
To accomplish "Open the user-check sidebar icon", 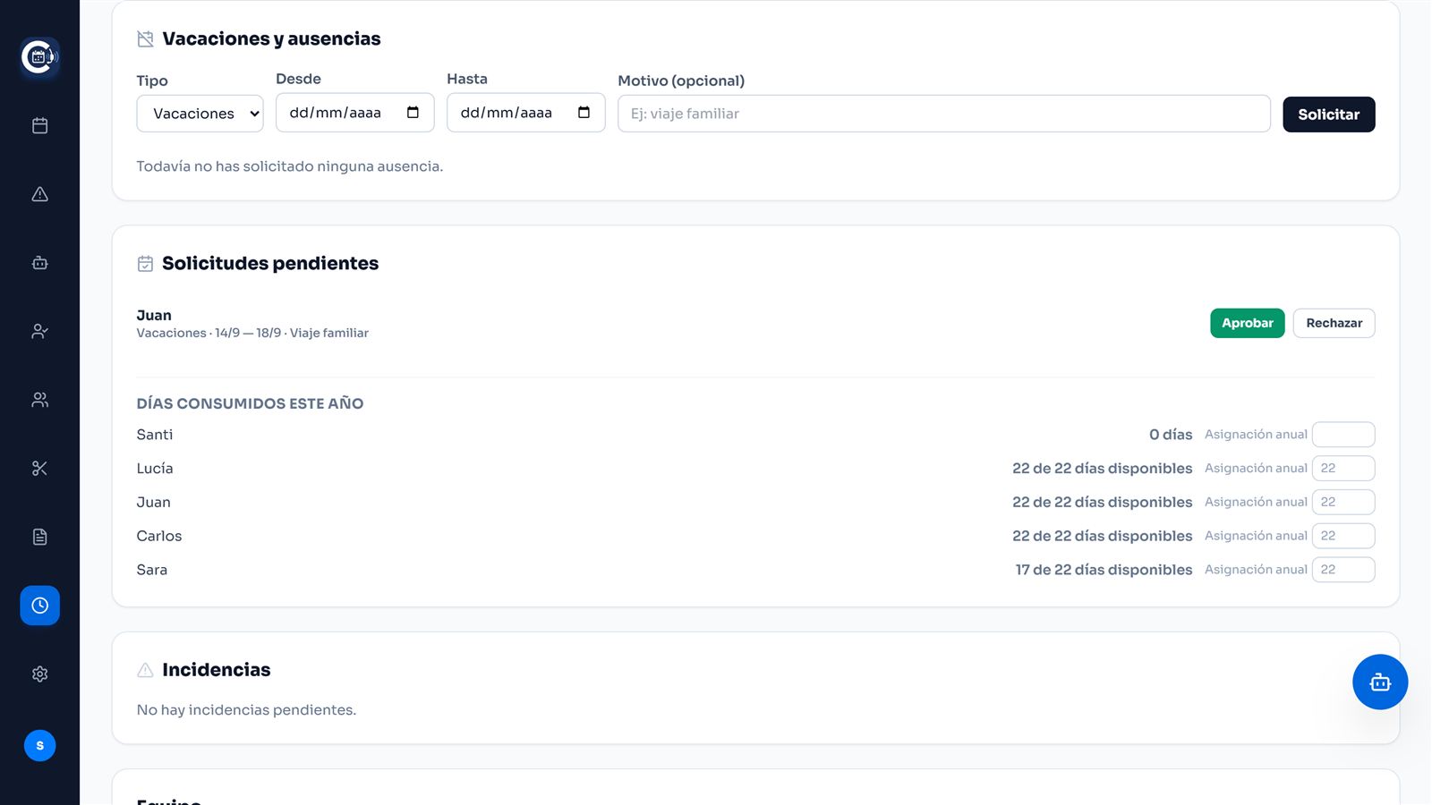I will click(39, 331).
